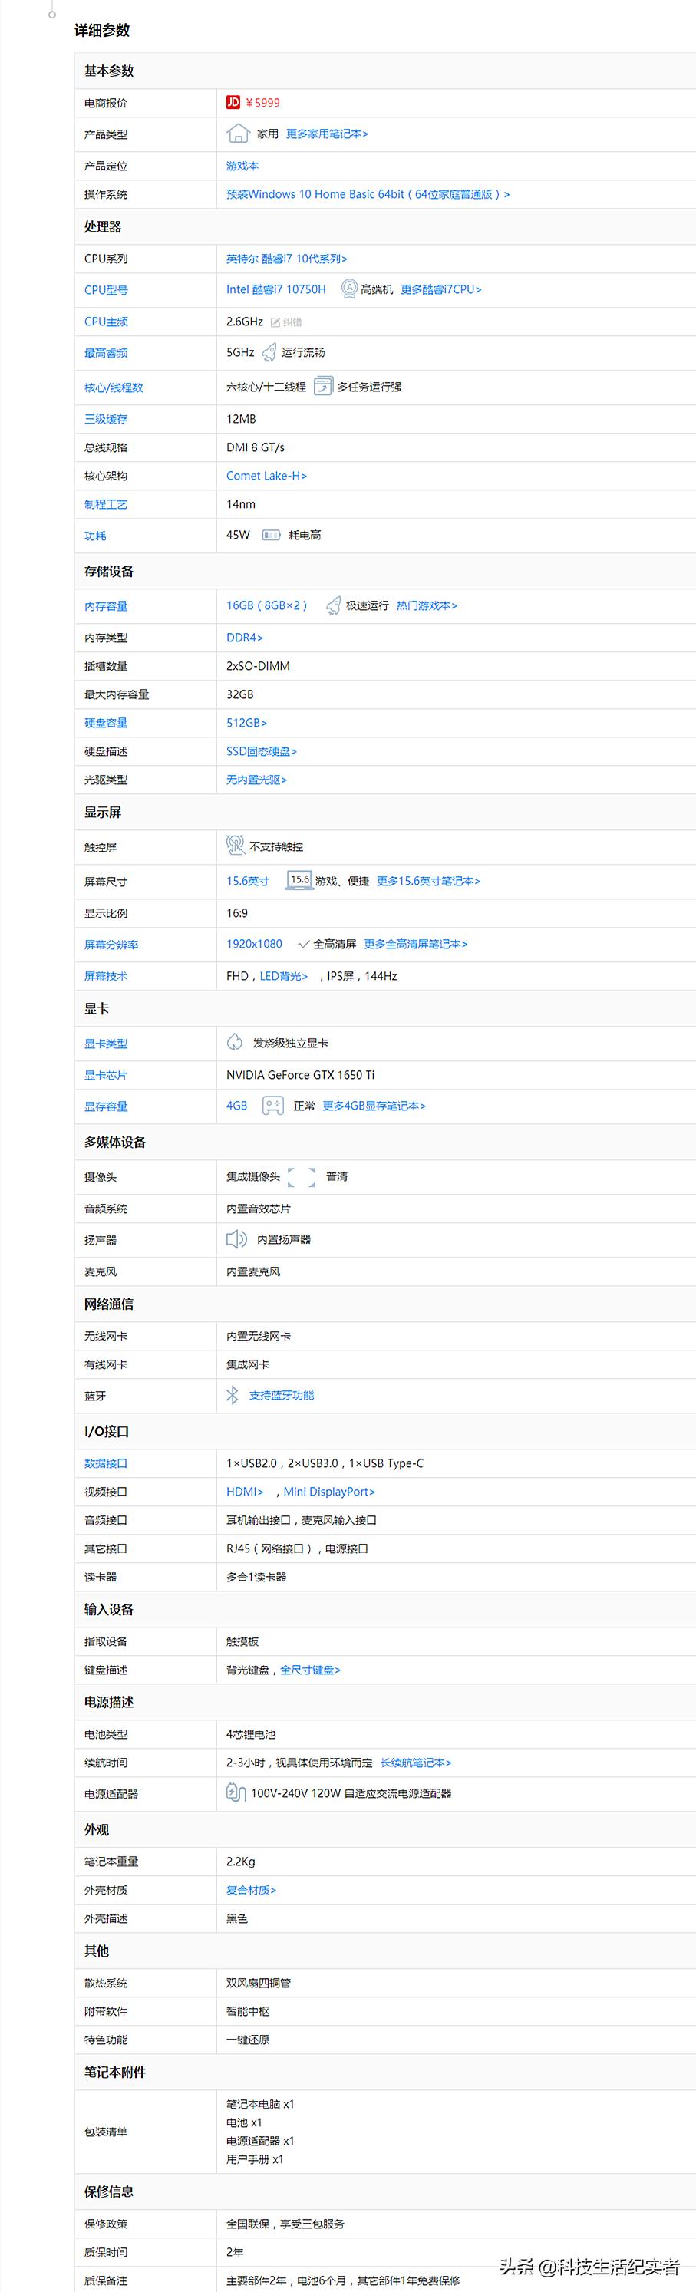Click the power adapter plug icon
Image resolution: width=696 pixels, height=2292 pixels.
(235, 1792)
